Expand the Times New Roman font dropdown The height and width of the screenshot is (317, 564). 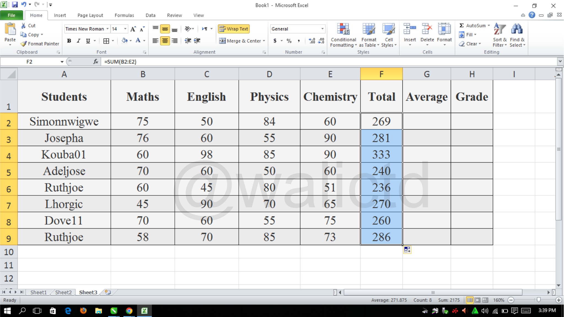click(x=107, y=29)
